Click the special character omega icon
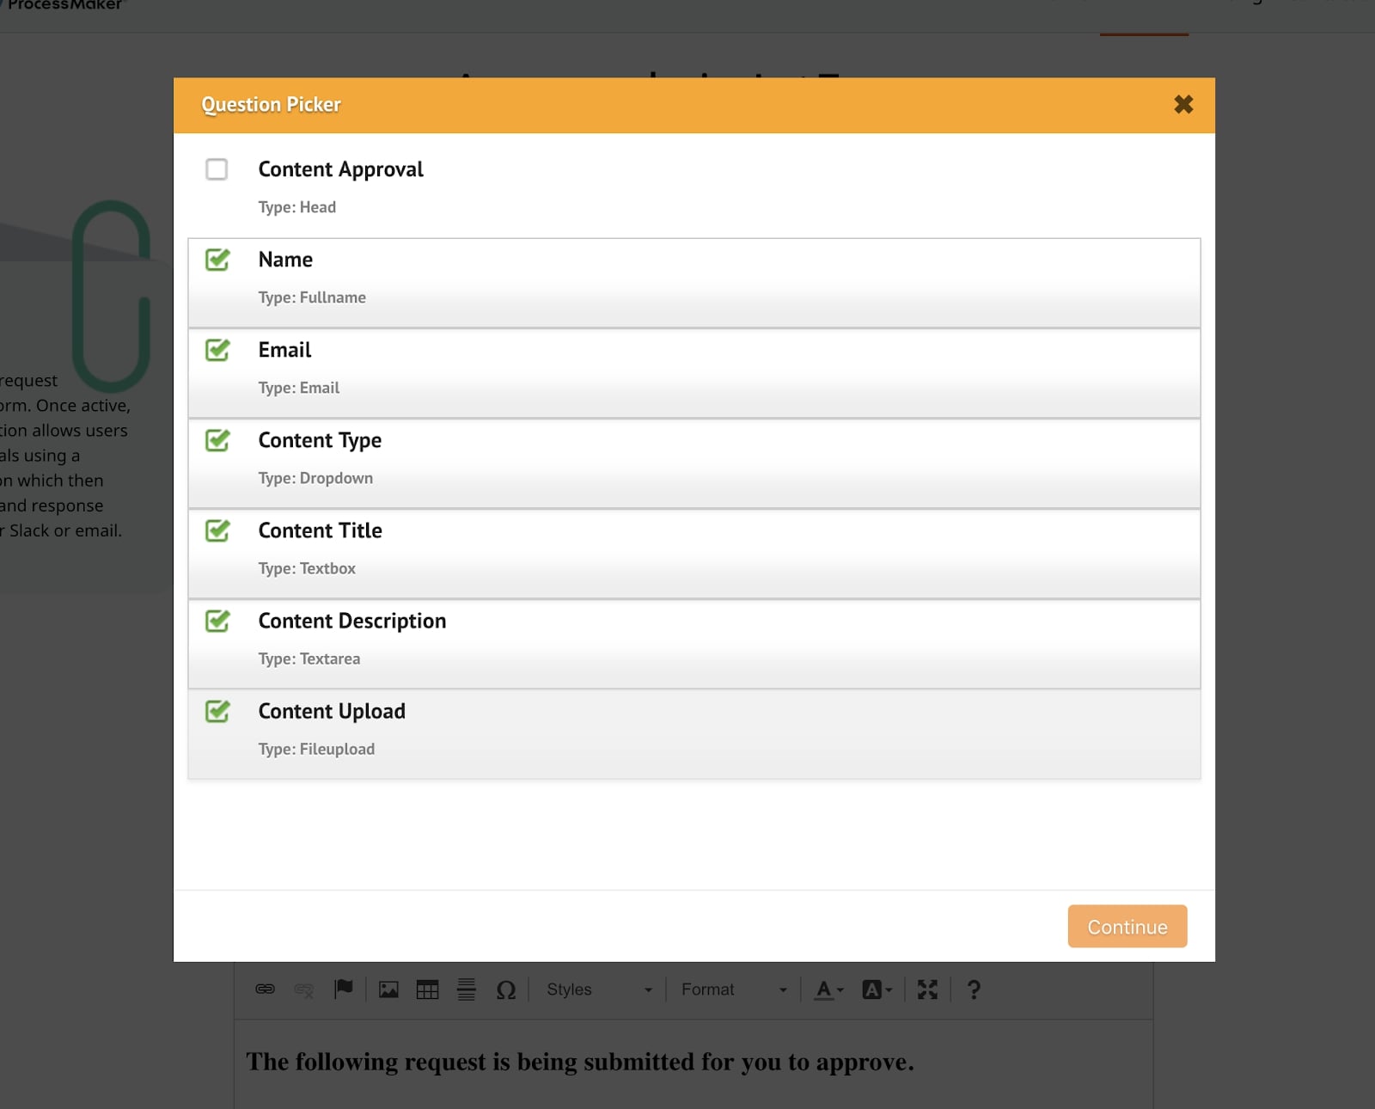The width and height of the screenshot is (1375, 1109). (x=506, y=990)
